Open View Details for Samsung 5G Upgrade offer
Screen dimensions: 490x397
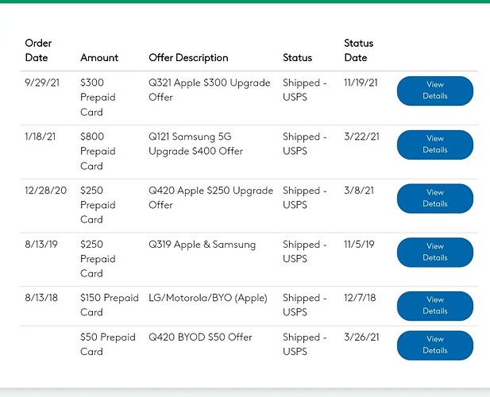[434, 145]
